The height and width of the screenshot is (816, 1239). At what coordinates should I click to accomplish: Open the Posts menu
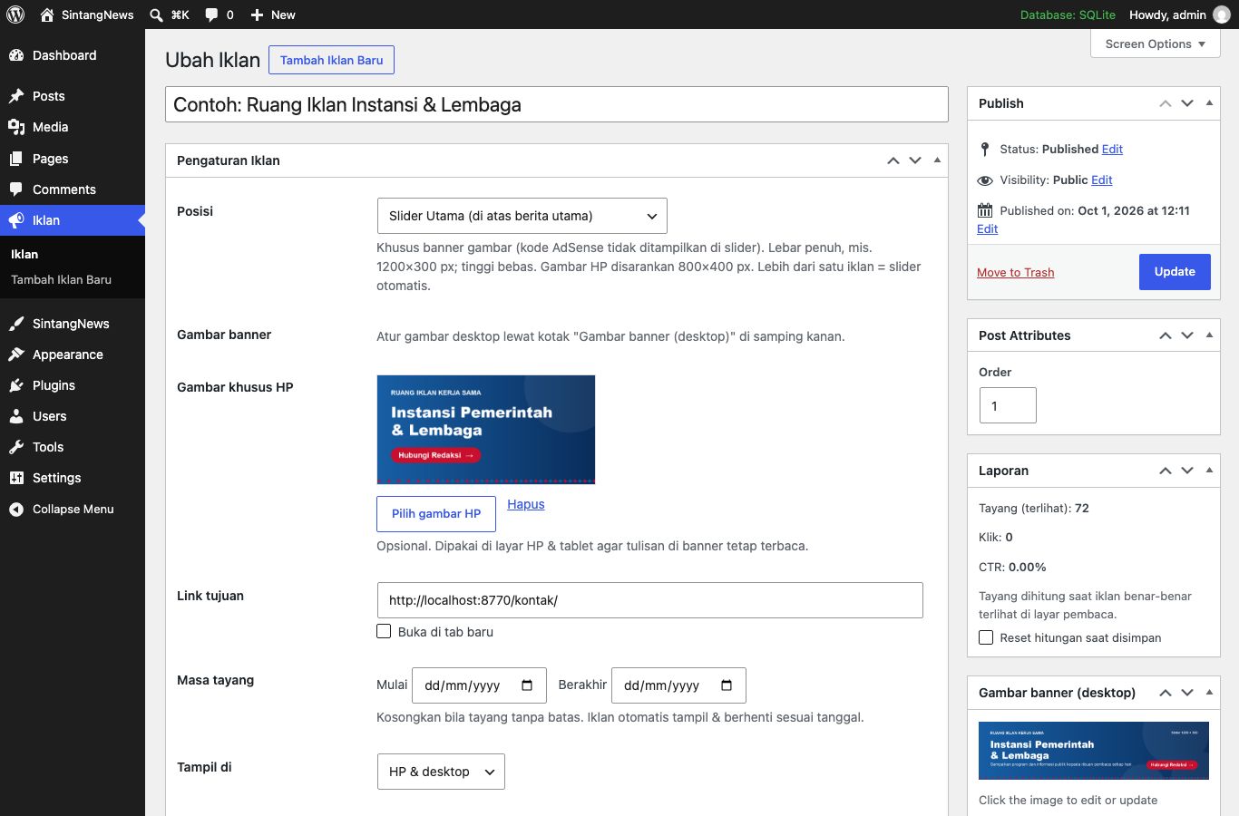tap(73, 96)
